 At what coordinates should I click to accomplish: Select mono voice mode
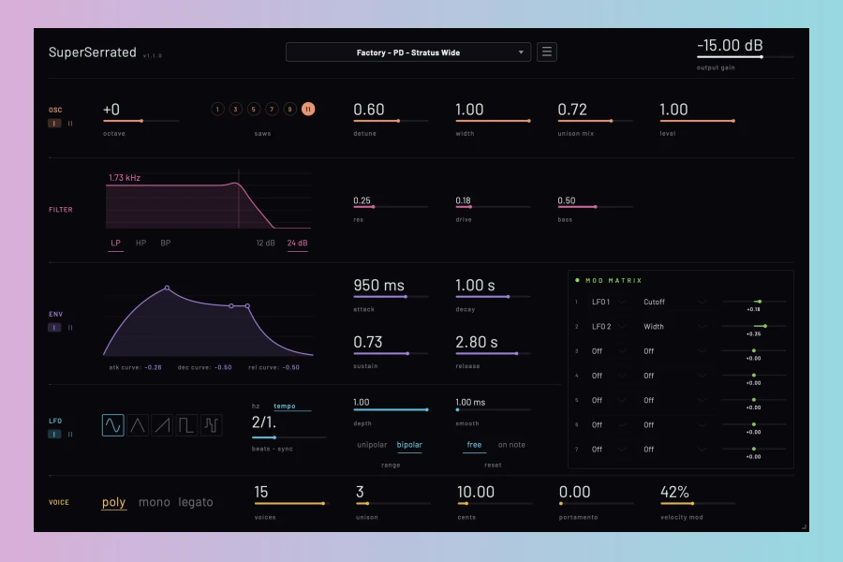[x=155, y=502]
